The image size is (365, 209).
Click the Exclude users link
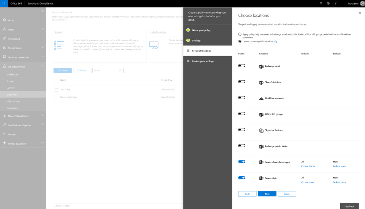339,182
